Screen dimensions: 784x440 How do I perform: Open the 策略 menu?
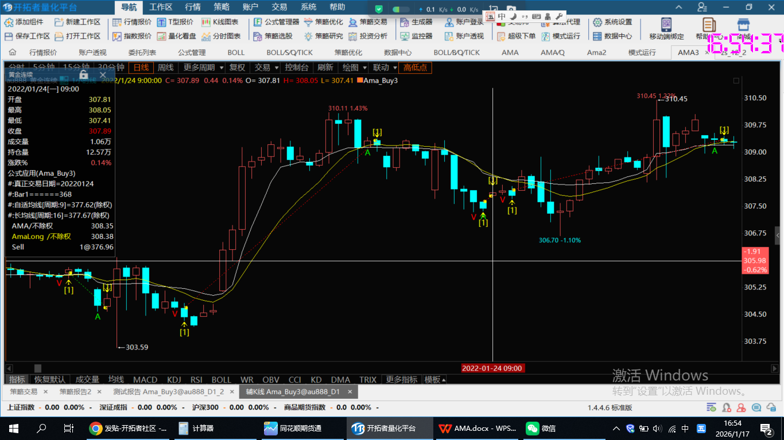tap(222, 7)
